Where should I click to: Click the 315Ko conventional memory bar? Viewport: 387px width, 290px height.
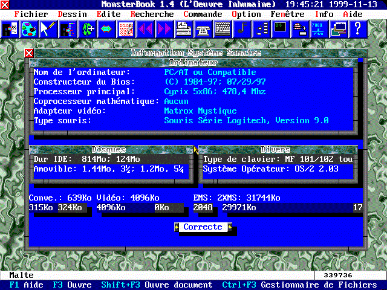[43, 208]
